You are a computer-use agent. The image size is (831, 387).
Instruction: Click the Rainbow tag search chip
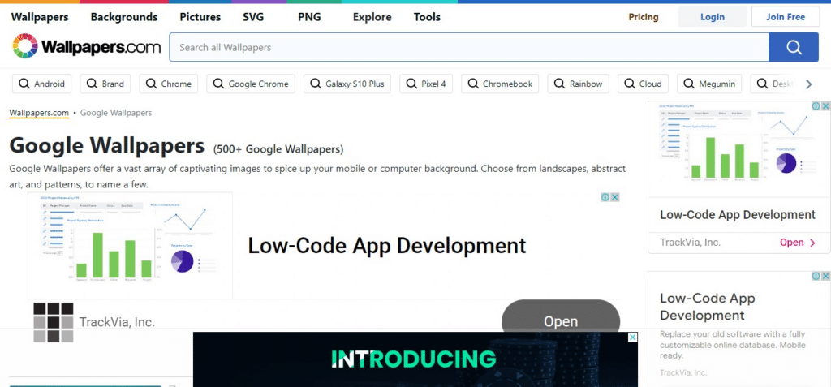(x=578, y=84)
